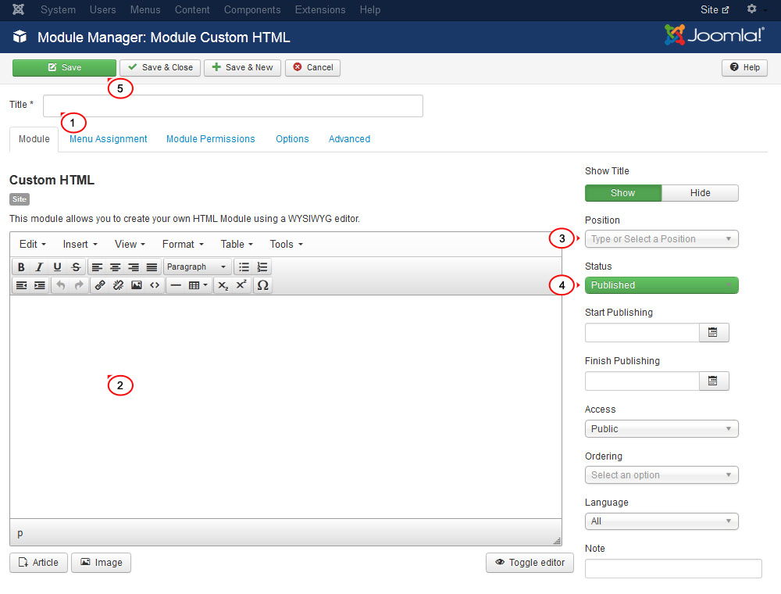Set Show Title to Hide
This screenshot has height=594, width=781.
pyautogui.click(x=701, y=193)
